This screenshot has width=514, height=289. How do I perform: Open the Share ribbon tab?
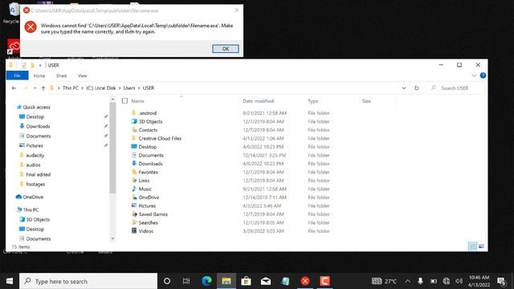[61, 75]
